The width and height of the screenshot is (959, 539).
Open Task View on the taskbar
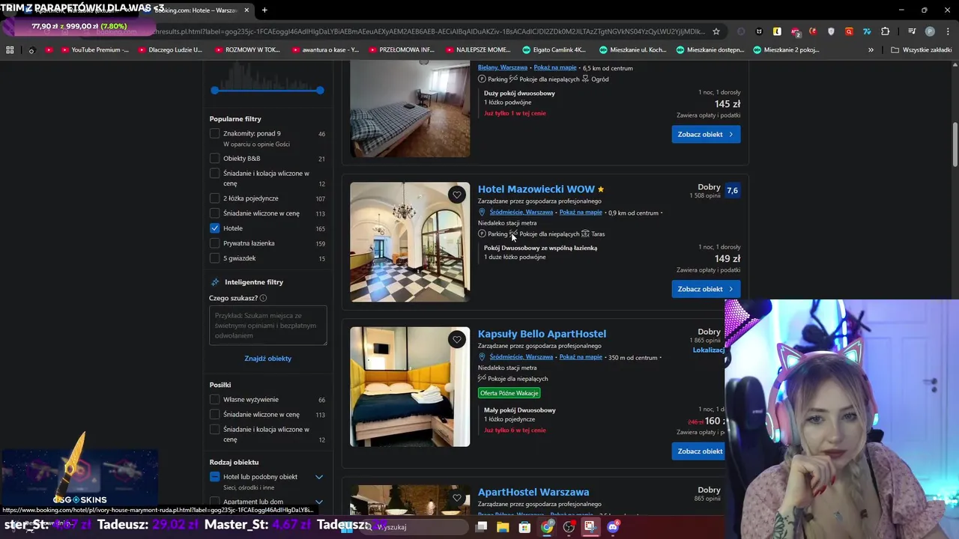pos(481,527)
